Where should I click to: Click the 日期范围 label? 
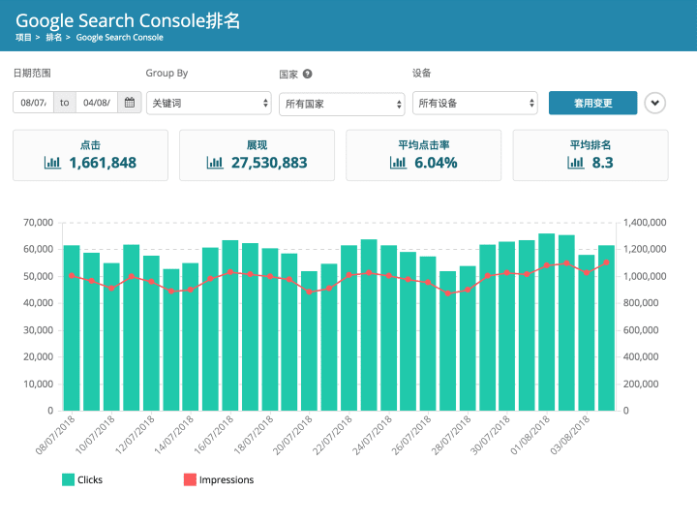[x=32, y=73]
